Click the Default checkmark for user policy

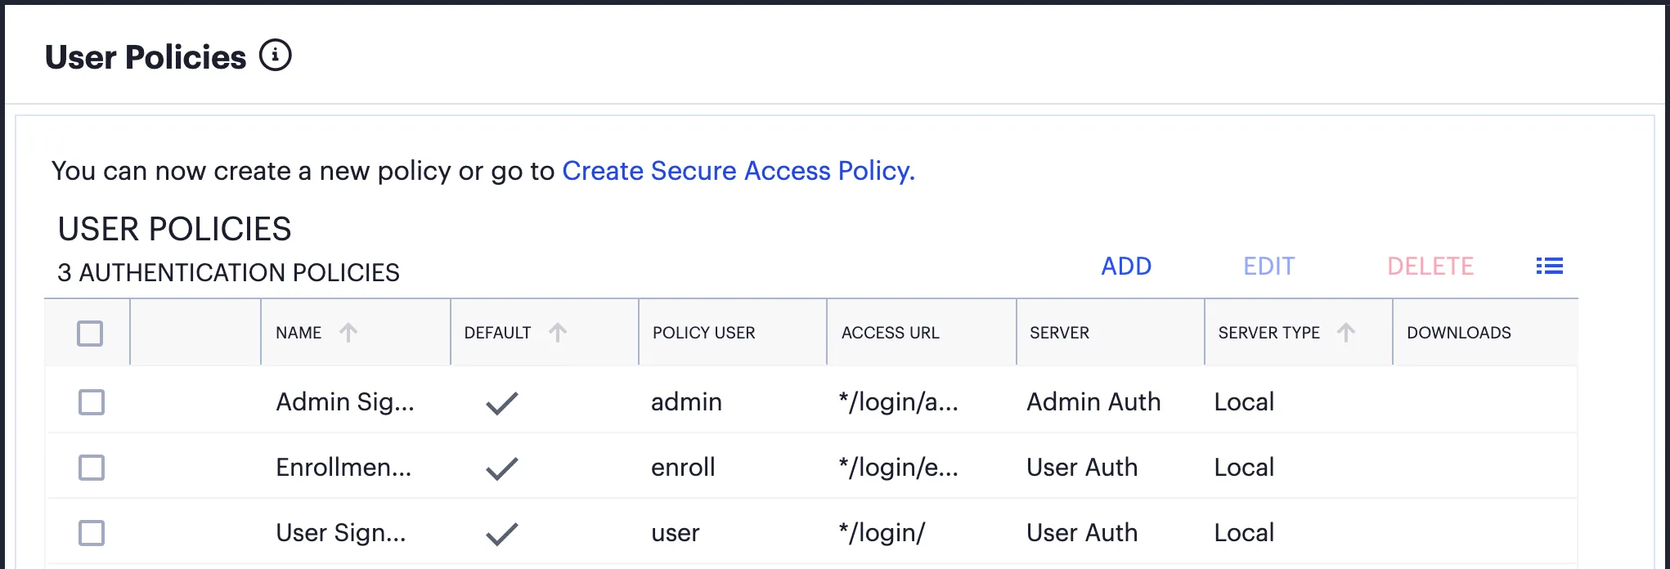click(502, 533)
